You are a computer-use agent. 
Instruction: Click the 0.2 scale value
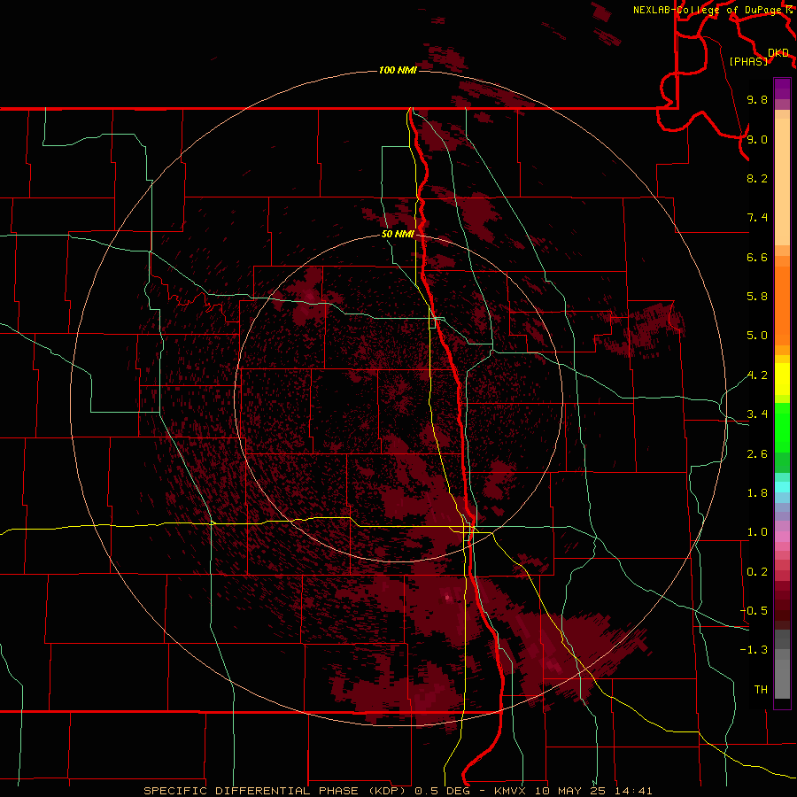pyautogui.click(x=757, y=572)
